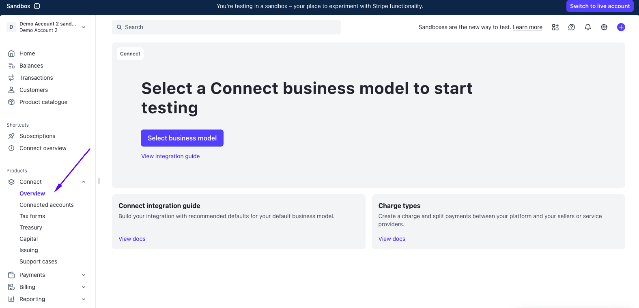
Task: Click the Subscriptions pin icon
Action: [x=11, y=136]
